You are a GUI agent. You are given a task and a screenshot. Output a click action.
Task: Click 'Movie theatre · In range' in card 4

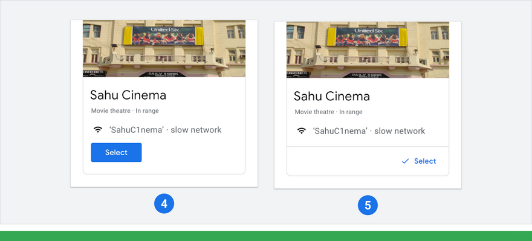[125, 111]
